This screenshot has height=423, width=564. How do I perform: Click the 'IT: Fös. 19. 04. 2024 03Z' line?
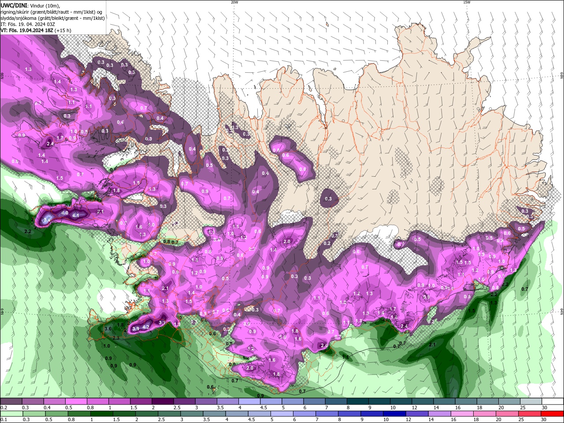pyautogui.click(x=27, y=24)
